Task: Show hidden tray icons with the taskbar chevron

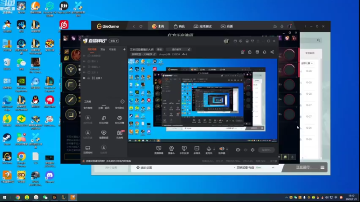Action: click(286, 198)
